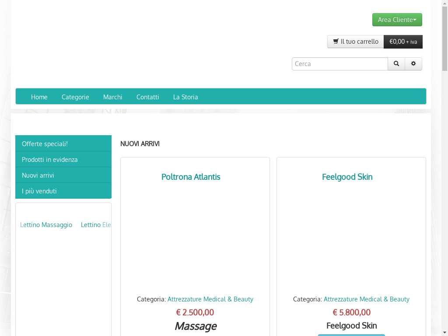Open the Lettino Ele... carousel link

pos(96,225)
